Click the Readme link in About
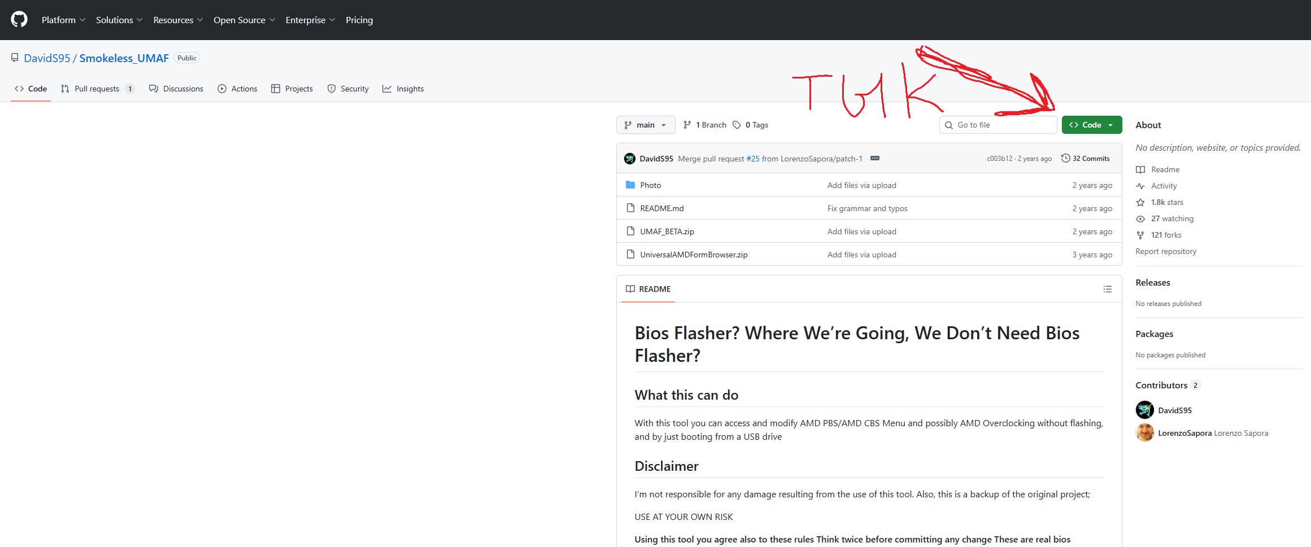This screenshot has width=1311, height=547. click(1165, 169)
